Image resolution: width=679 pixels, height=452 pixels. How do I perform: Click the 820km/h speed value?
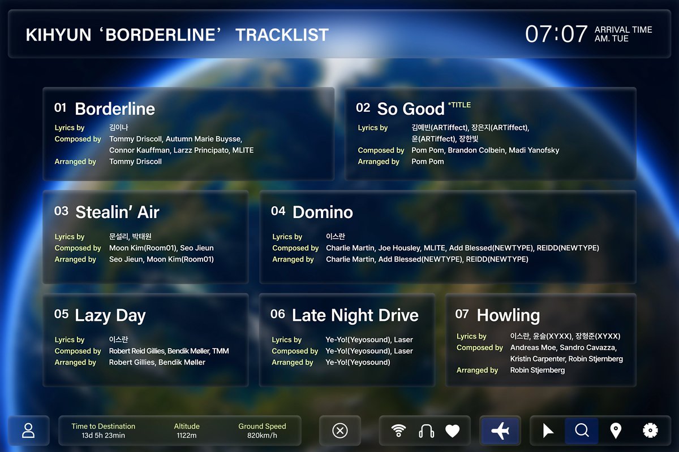click(x=263, y=436)
